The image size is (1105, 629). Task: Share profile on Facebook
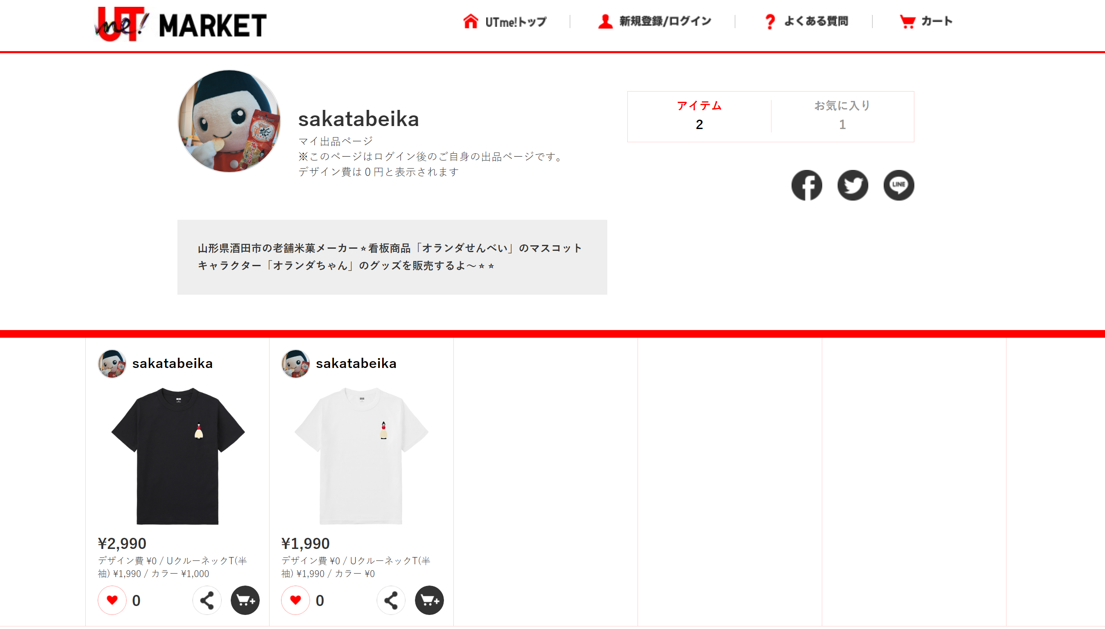pyautogui.click(x=806, y=185)
